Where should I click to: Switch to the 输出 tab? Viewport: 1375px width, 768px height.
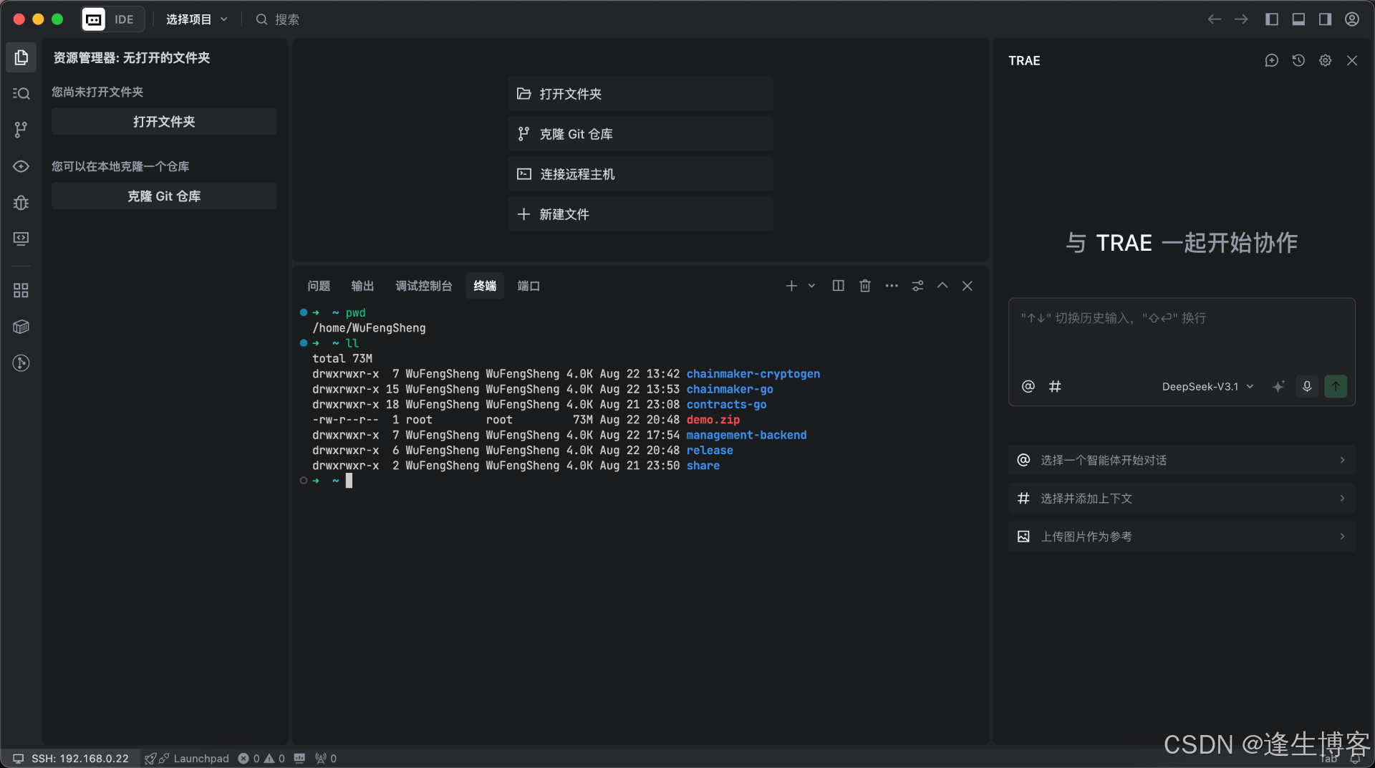pos(362,286)
